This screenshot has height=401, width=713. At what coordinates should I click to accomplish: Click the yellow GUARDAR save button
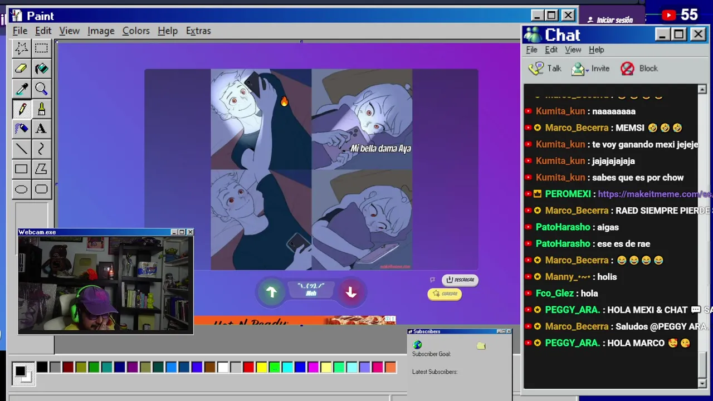pyautogui.click(x=445, y=294)
